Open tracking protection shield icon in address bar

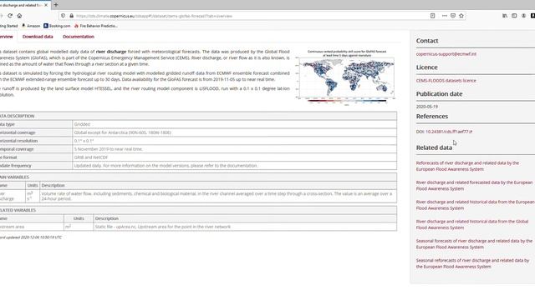[64, 16]
